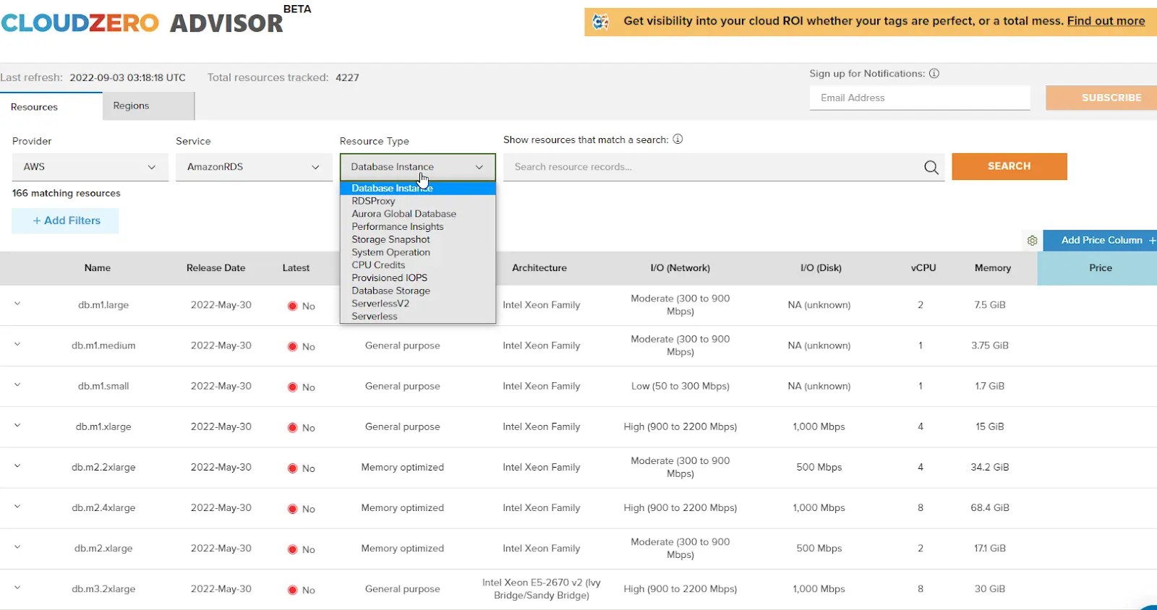Click the Architecture column header
Viewport: 1157px width, 610px height.
539,268
